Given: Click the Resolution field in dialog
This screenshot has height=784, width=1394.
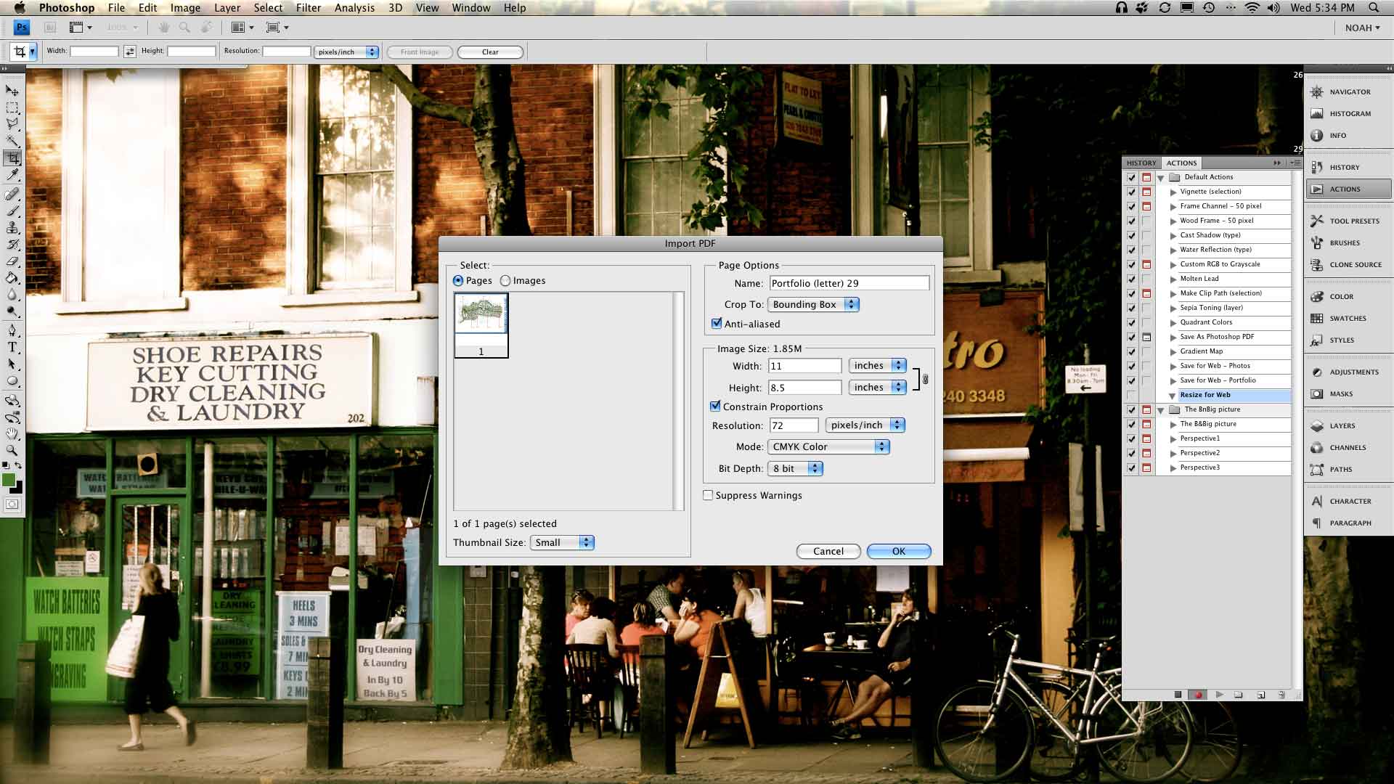Looking at the screenshot, I should (794, 425).
